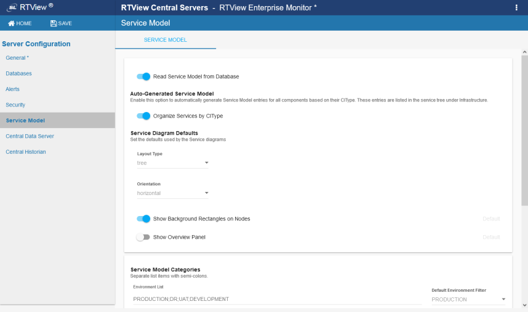Click the Home icon
This screenshot has width=528, height=312.
click(11, 23)
